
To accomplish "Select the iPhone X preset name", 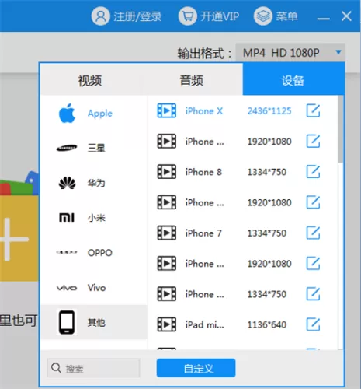I will [x=204, y=111].
